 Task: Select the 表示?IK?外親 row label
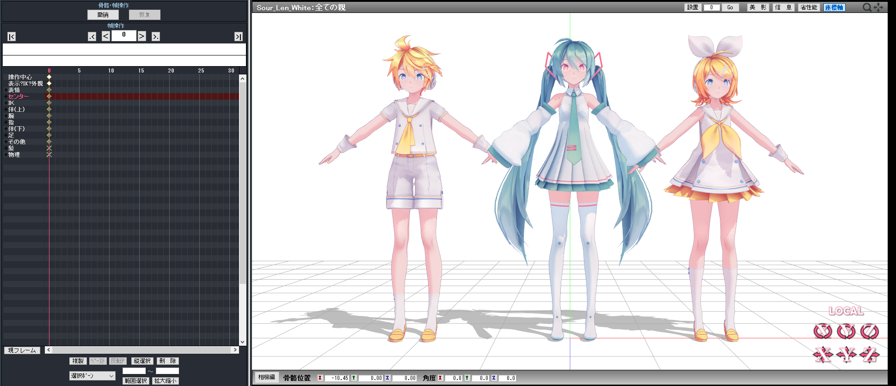[25, 84]
